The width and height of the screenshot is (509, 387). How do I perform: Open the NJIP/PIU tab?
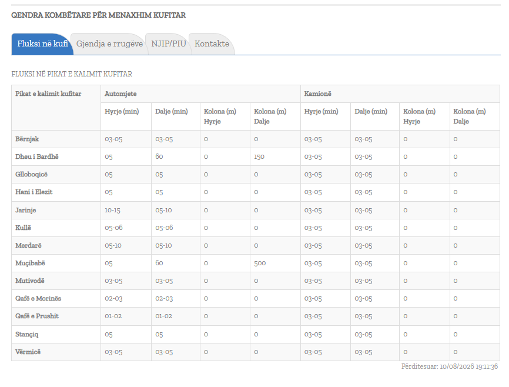point(169,44)
